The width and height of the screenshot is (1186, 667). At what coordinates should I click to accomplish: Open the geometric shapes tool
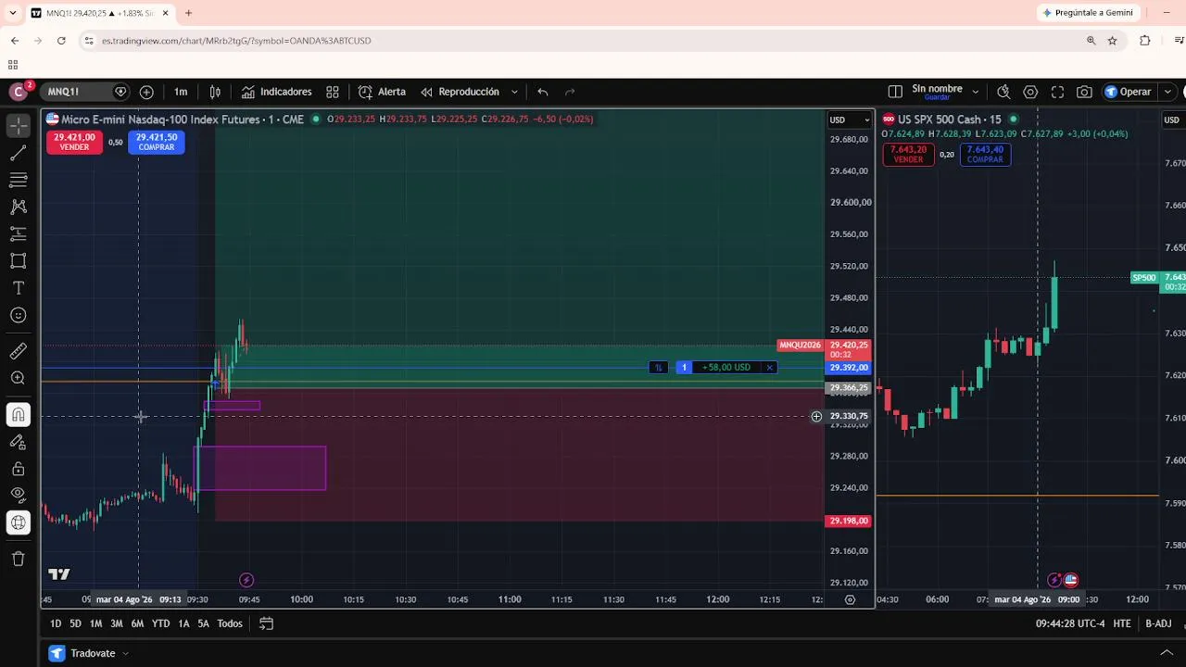19,261
